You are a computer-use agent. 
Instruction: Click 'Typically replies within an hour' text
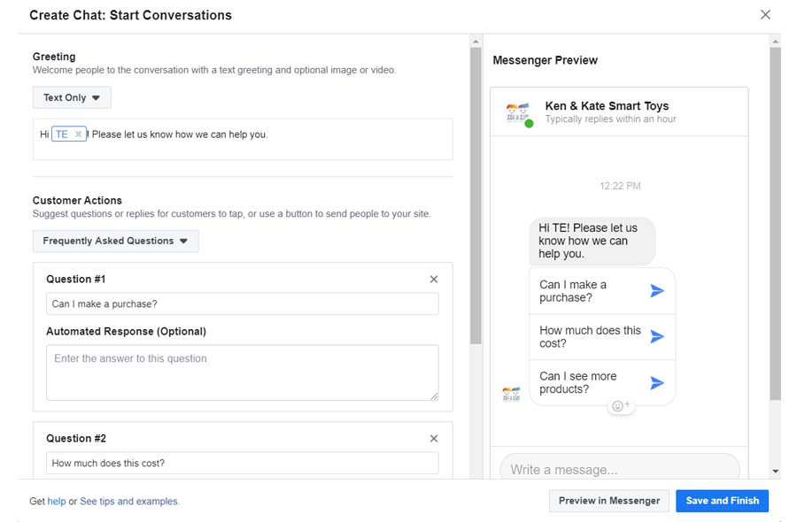[610, 119]
